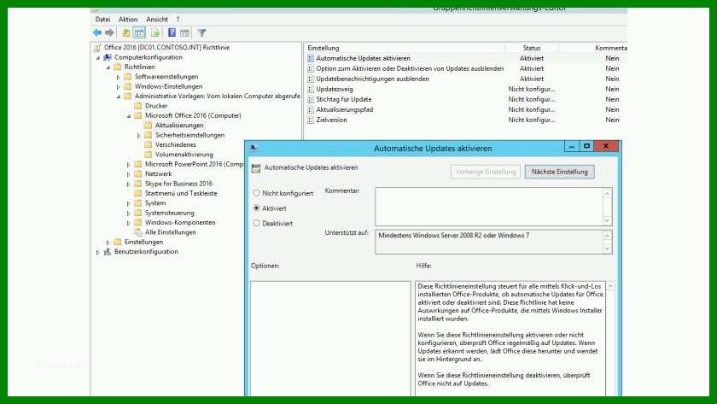Expand the Benutzerkonfiguration node

[98, 252]
